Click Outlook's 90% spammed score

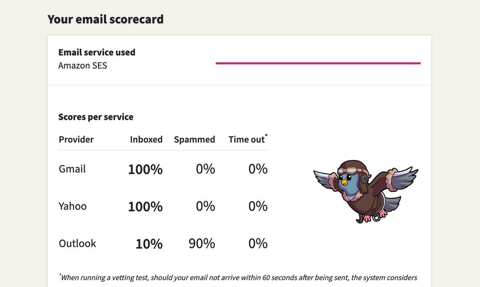pos(202,243)
